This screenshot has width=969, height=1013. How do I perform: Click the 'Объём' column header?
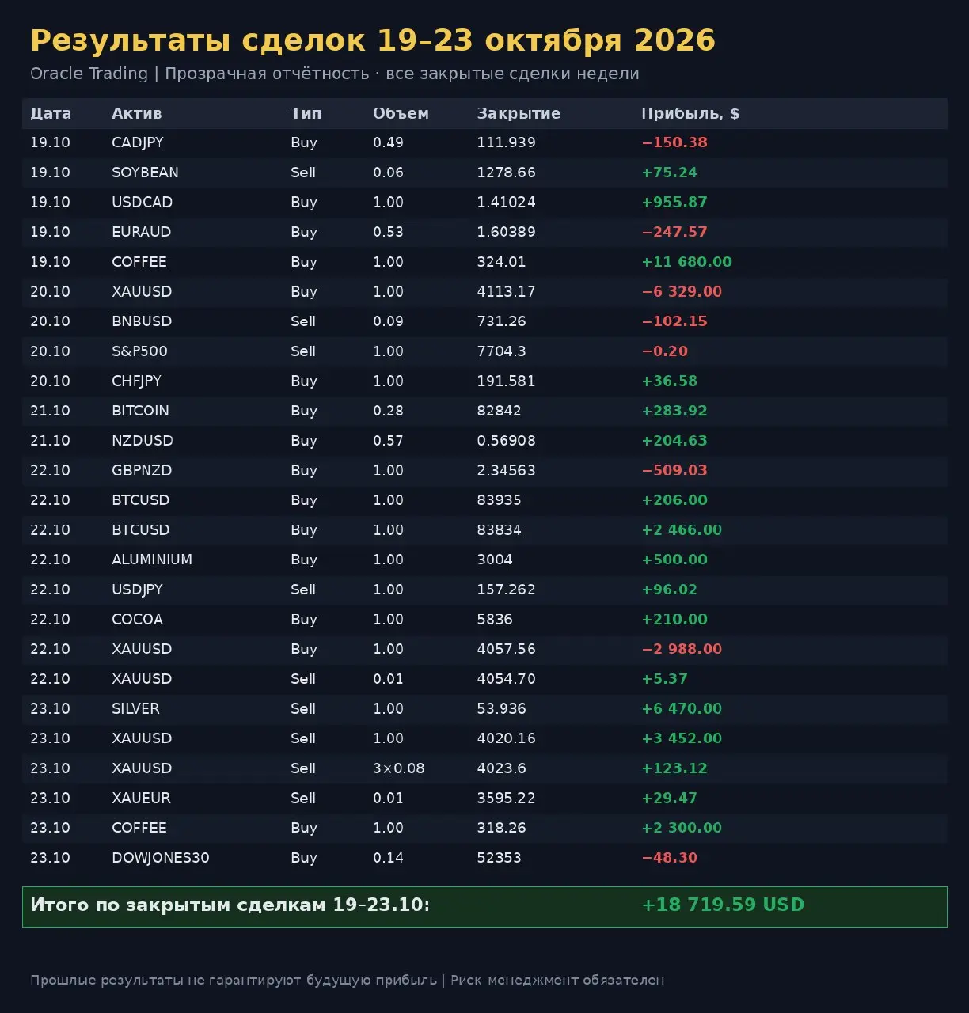point(401,113)
